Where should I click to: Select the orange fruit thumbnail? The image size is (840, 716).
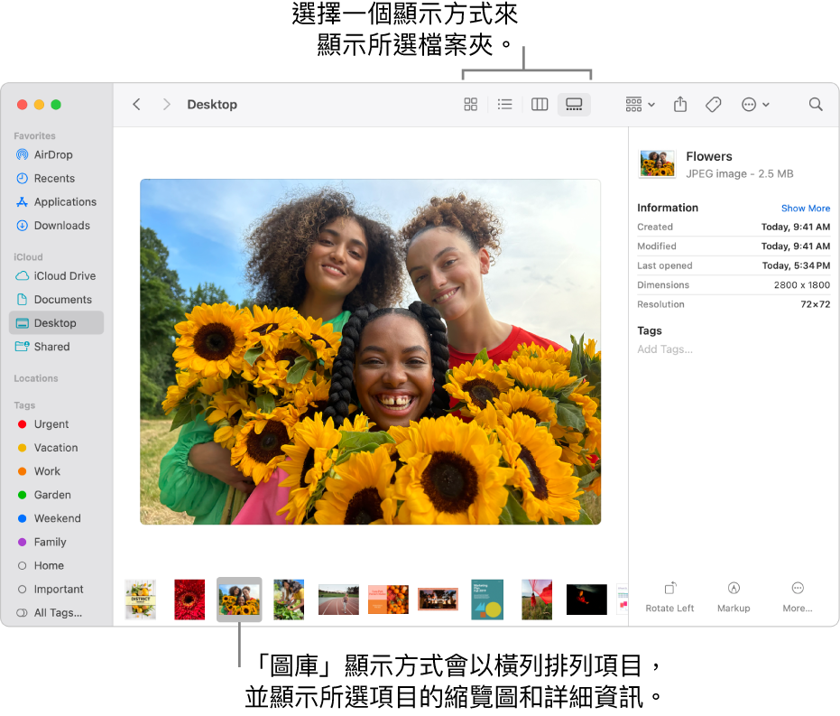click(388, 600)
